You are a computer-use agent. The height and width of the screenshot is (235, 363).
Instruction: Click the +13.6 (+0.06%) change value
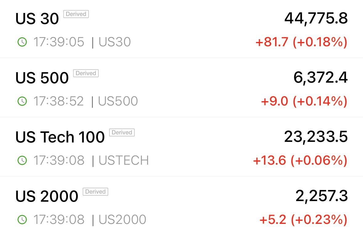[x=300, y=160]
